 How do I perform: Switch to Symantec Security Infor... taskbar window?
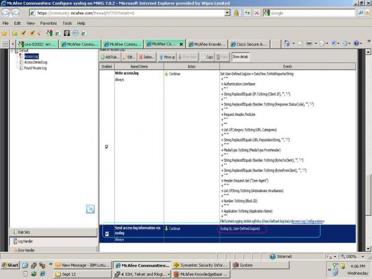click(201, 265)
